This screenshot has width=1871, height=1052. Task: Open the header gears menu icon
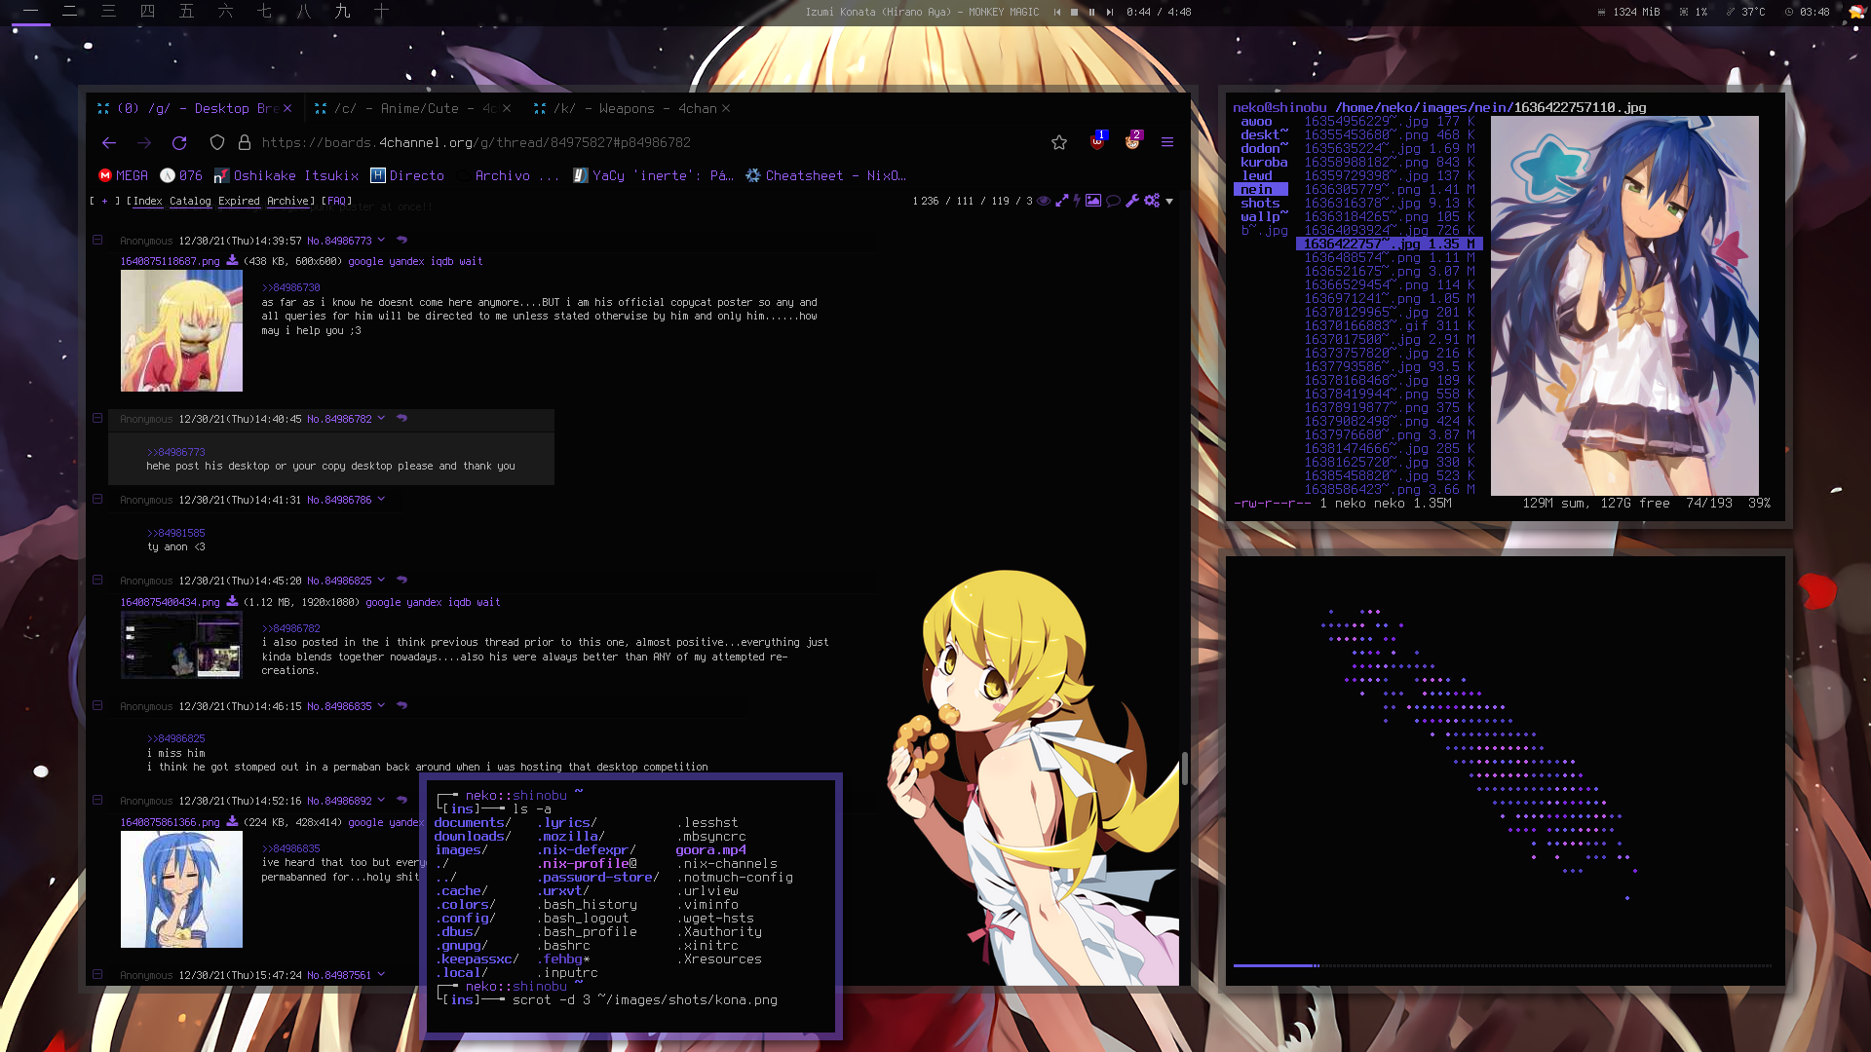(1152, 201)
